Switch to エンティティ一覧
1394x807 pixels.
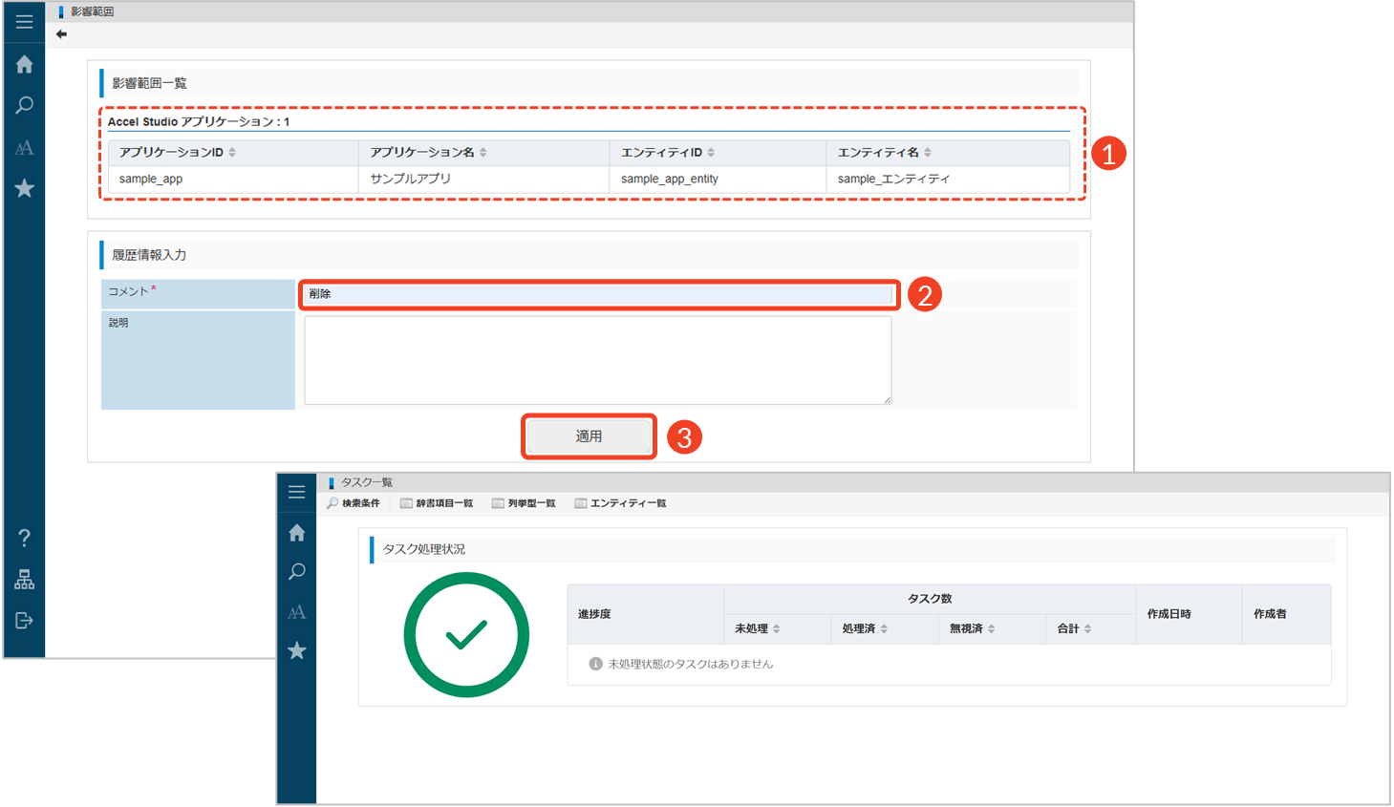tap(620, 503)
